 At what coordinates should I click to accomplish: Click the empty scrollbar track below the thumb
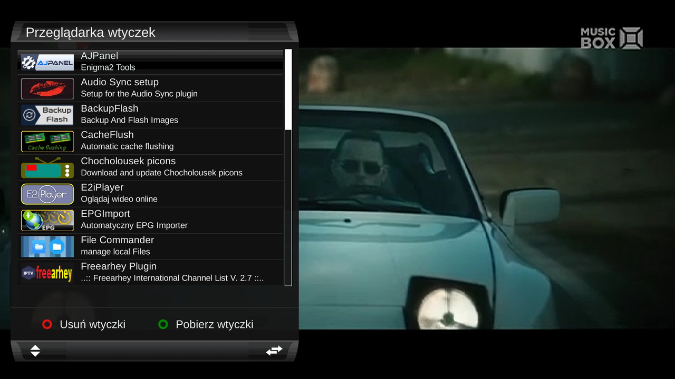pos(288,207)
